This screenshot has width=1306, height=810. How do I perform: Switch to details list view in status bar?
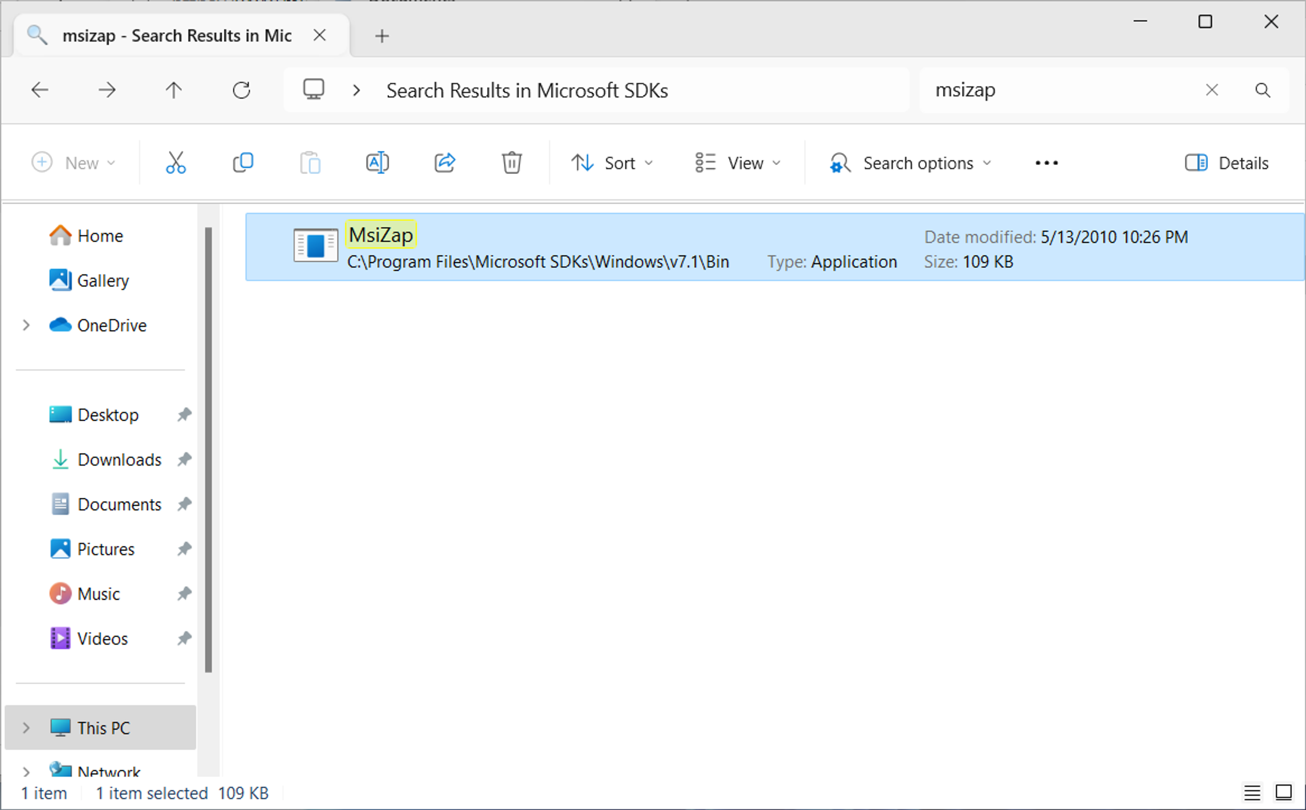click(x=1252, y=792)
